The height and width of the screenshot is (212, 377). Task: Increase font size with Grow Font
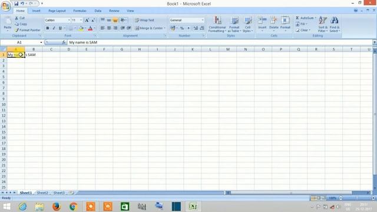(87, 20)
